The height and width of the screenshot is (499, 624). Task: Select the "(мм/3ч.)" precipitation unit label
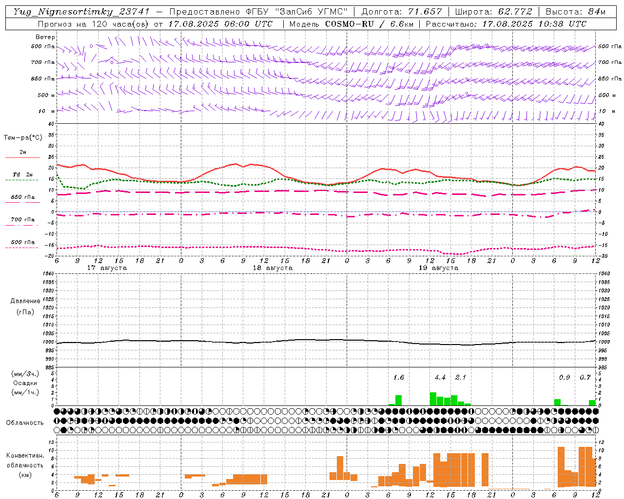(25, 374)
